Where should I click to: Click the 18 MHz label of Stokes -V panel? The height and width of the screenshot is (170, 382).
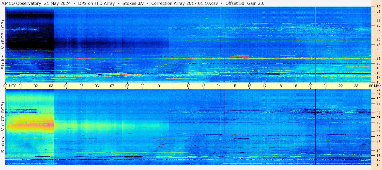coord(378,73)
